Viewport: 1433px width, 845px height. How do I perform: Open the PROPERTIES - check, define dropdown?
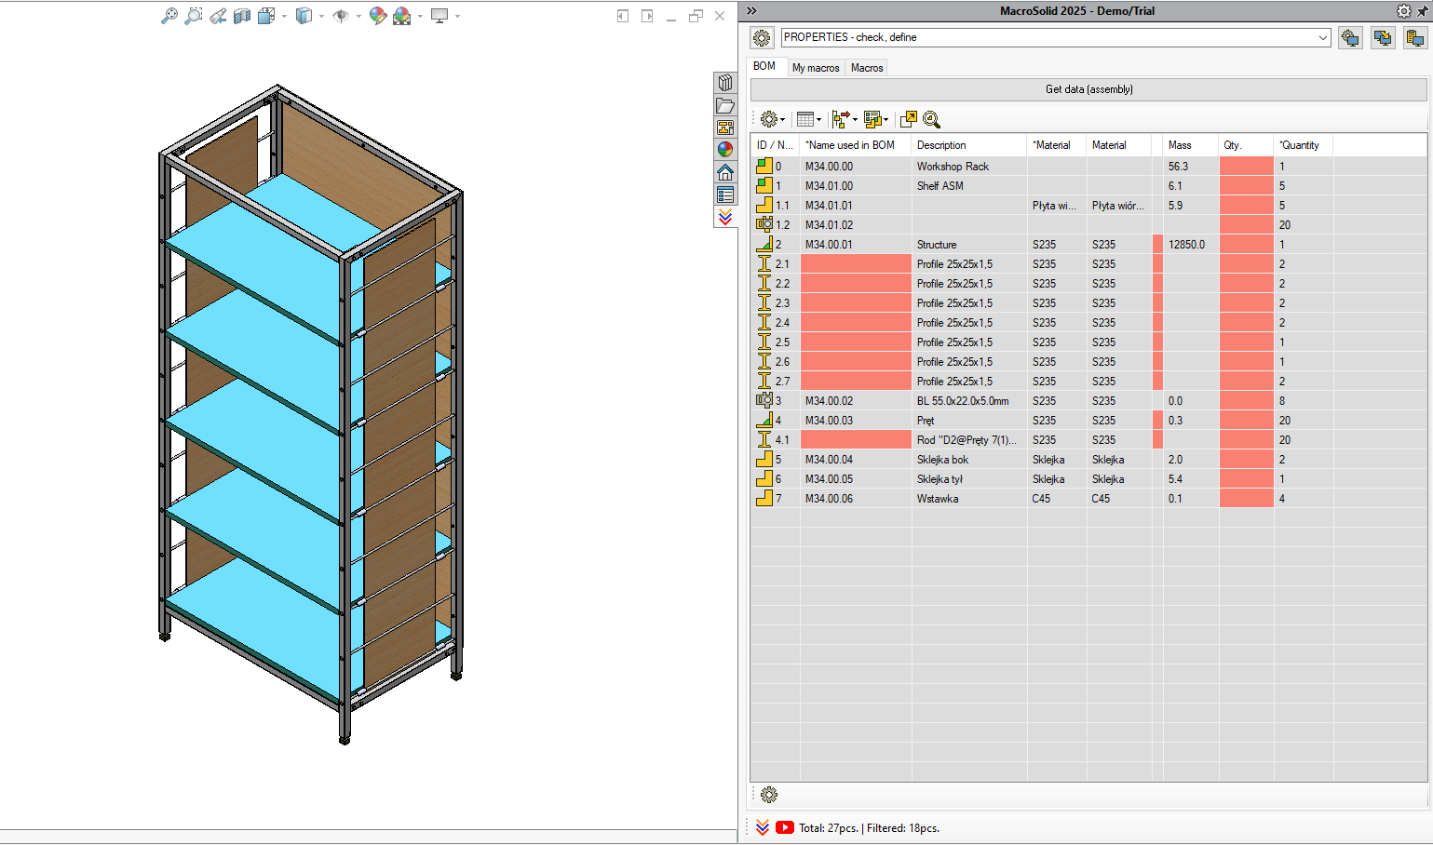coord(1055,37)
